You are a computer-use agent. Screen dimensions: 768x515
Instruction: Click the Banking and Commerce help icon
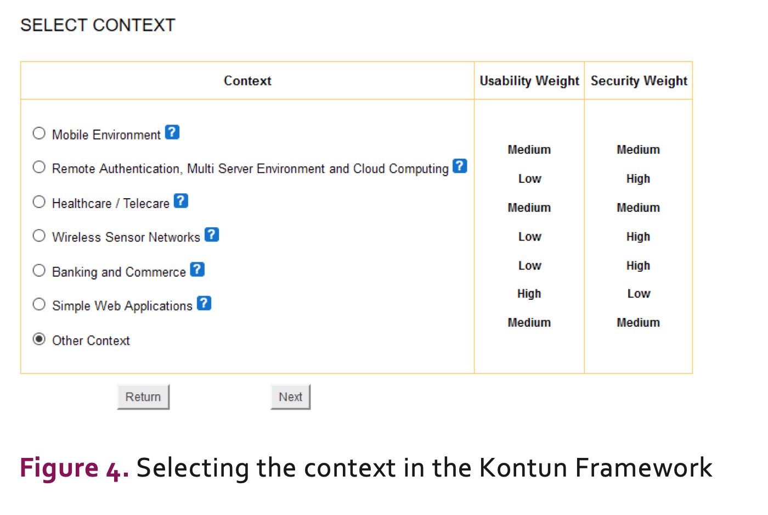[197, 270]
